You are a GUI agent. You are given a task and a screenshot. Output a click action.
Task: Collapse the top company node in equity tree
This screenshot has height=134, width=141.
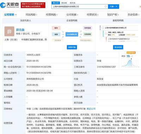[103, 28]
